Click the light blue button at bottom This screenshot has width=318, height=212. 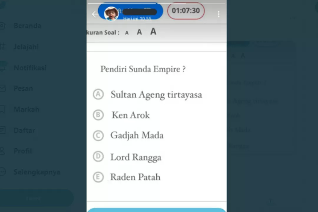click(x=157, y=210)
